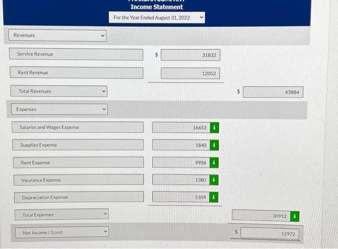Click the Supplies Expense amount field 1840
Viewport: 338px width, 249px height.
click(181, 145)
